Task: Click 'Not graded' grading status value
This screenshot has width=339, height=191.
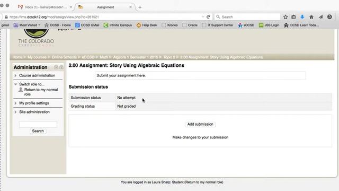Action: pos(126,106)
